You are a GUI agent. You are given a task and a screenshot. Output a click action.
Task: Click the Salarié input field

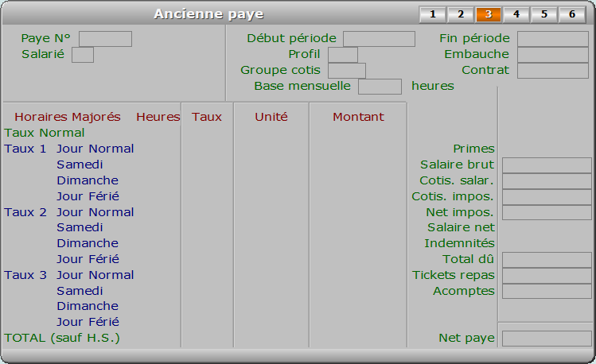83,55
